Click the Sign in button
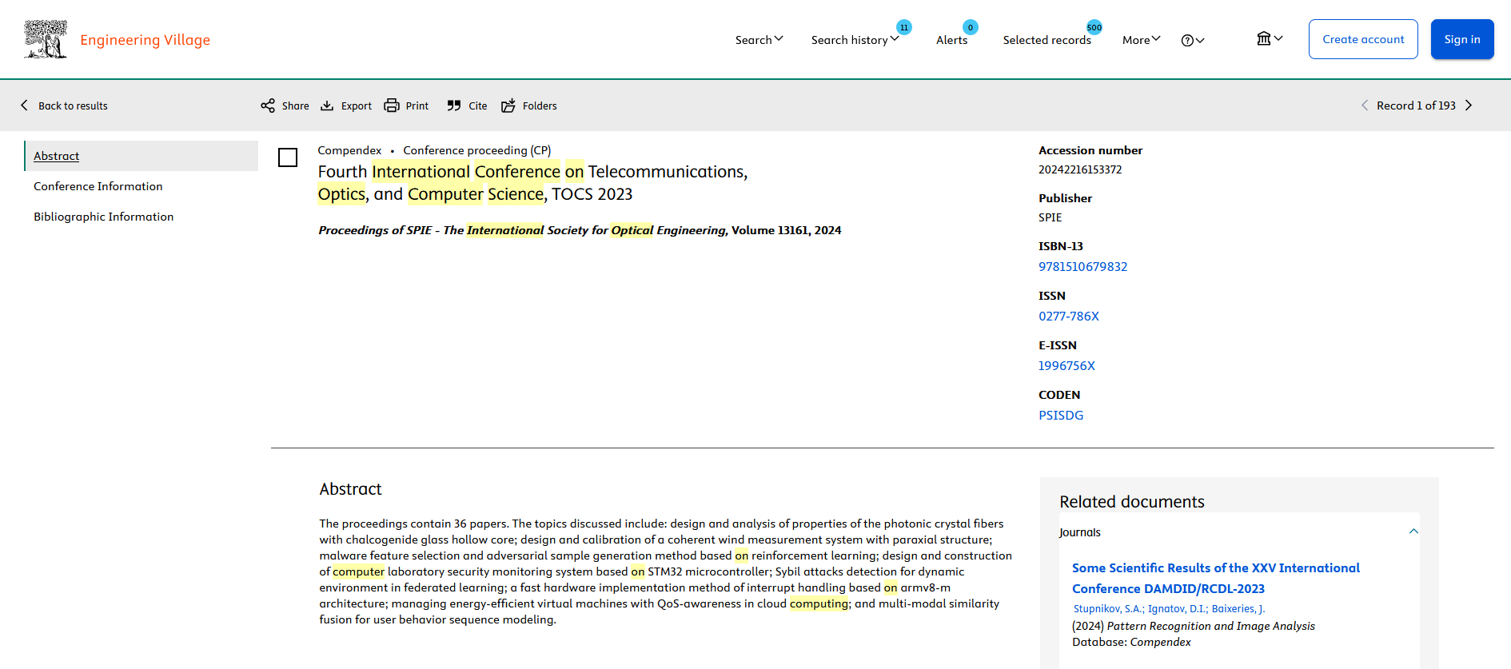 pyautogui.click(x=1462, y=39)
